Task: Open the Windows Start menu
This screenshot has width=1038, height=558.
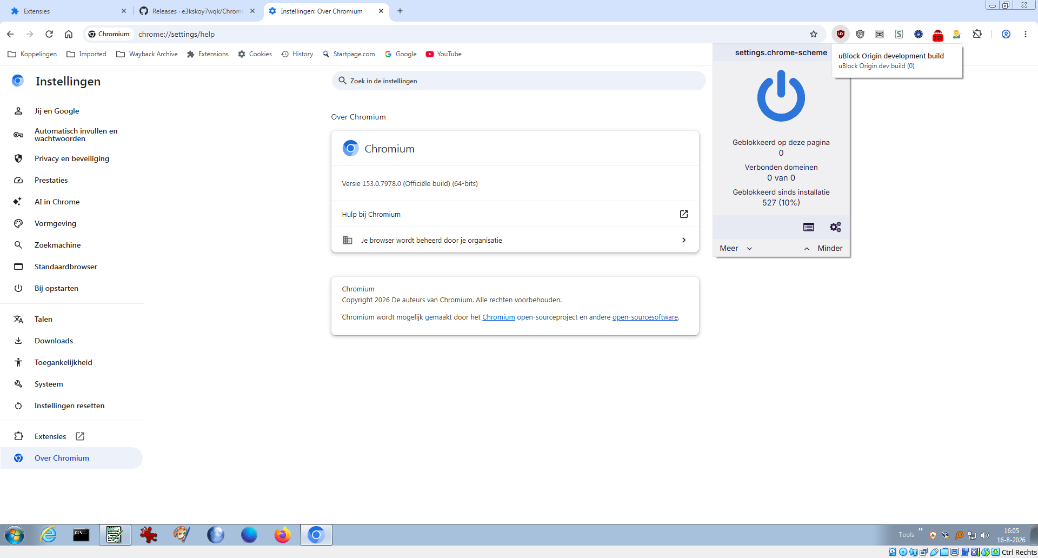Action: [x=15, y=535]
